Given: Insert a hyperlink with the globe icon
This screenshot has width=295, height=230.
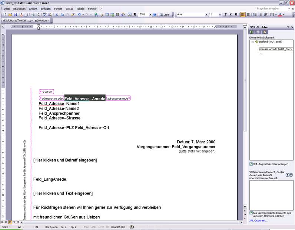Looking at the screenshot, I should 96,14.
